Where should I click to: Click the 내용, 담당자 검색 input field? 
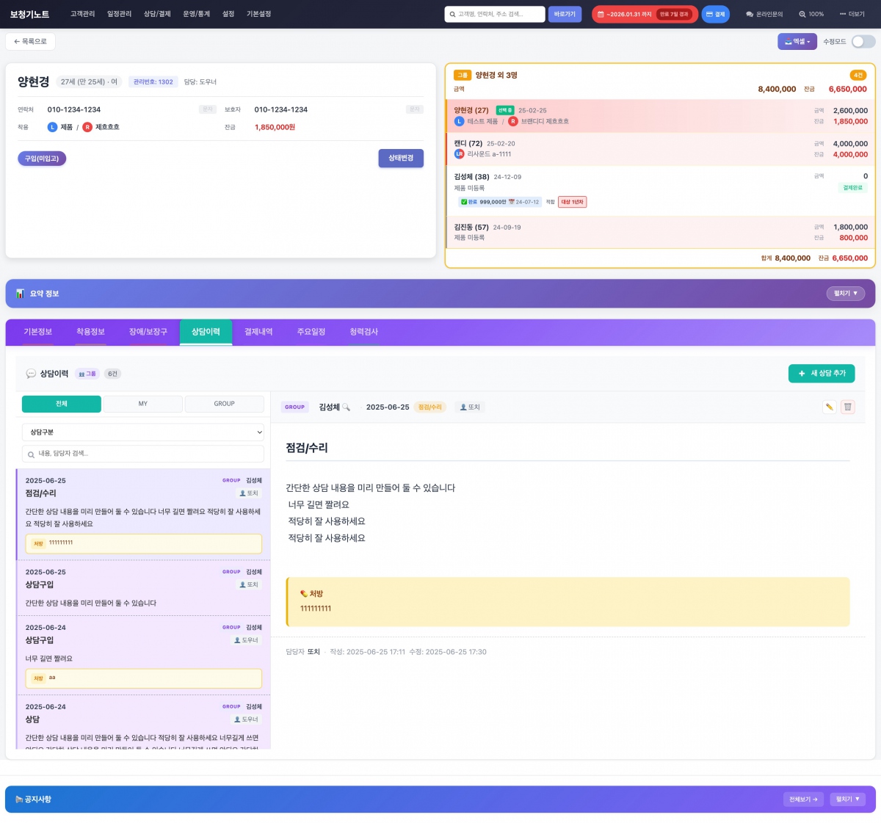[x=142, y=454]
